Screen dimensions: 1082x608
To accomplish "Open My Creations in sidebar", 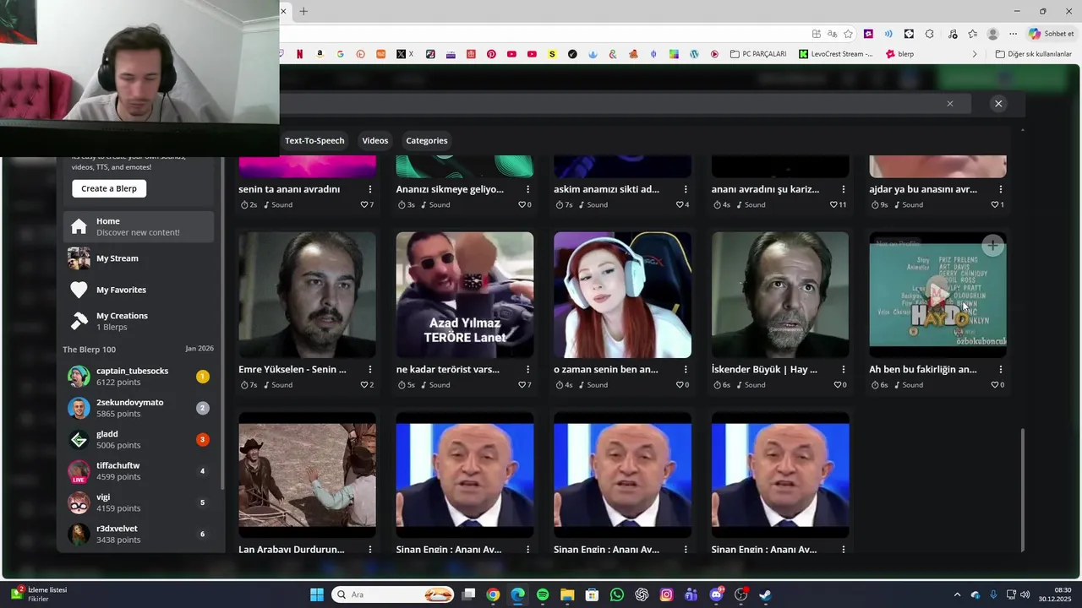I will [138, 321].
